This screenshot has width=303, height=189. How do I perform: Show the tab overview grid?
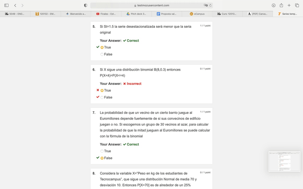tap(297, 5)
